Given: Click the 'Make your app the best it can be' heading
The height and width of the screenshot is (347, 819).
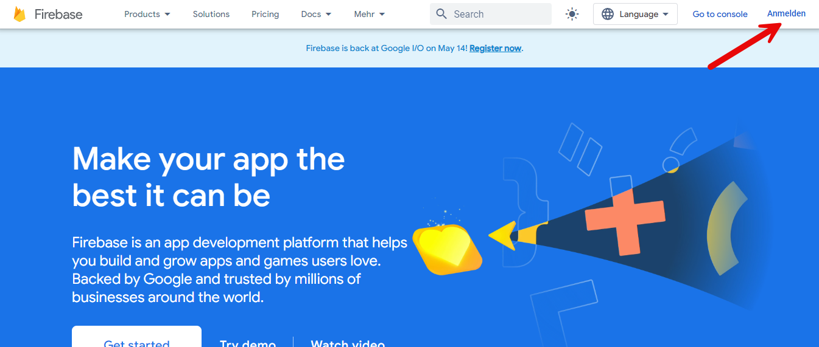Looking at the screenshot, I should pos(208,177).
